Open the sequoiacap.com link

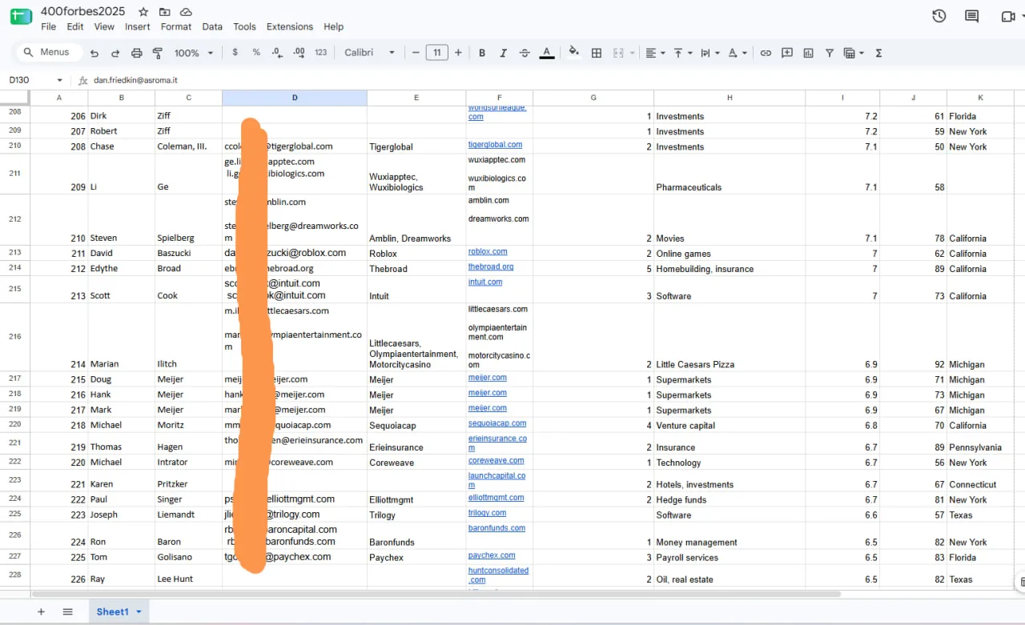497,423
